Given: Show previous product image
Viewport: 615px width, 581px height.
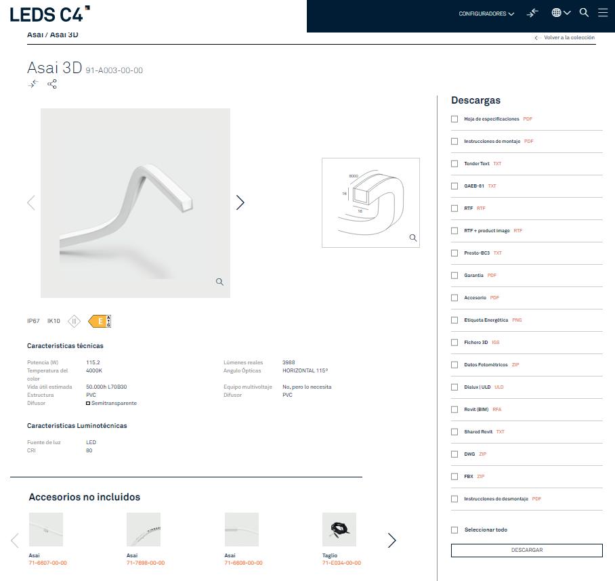Looking at the screenshot, I should [31, 202].
